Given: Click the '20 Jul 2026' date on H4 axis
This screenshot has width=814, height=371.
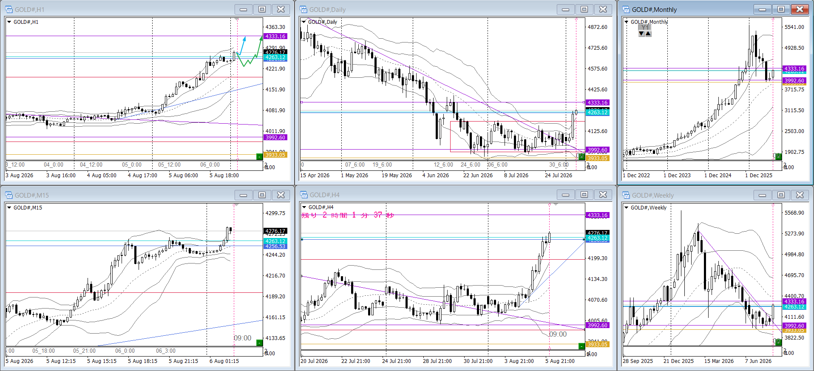Looking at the screenshot, I should coord(314,361).
